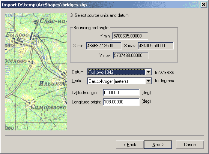The width and height of the screenshot is (209, 154).
Task: Go to the next wizard step
Action: tap(158, 145)
